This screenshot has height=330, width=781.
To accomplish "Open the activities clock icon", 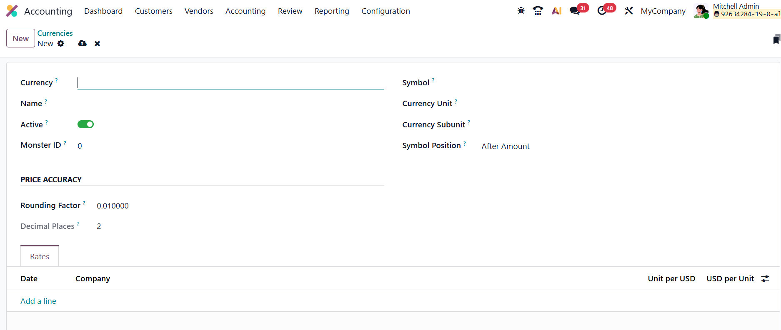I will (x=602, y=11).
